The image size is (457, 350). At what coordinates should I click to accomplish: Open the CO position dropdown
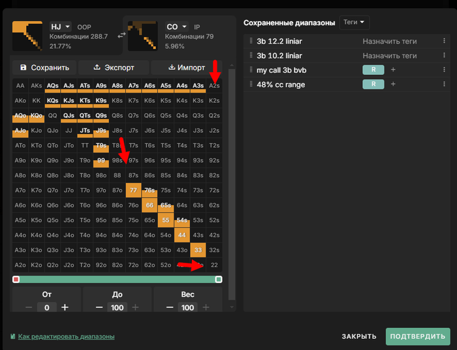click(x=177, y=27)
